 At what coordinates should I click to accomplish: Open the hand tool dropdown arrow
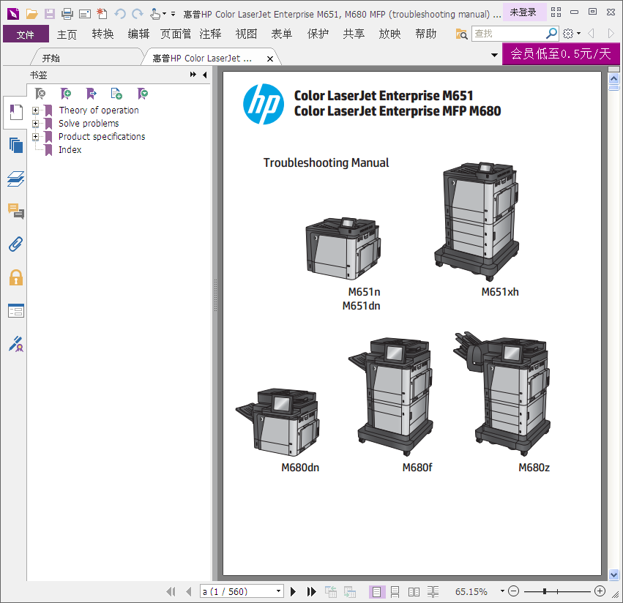tap(165, 14)
